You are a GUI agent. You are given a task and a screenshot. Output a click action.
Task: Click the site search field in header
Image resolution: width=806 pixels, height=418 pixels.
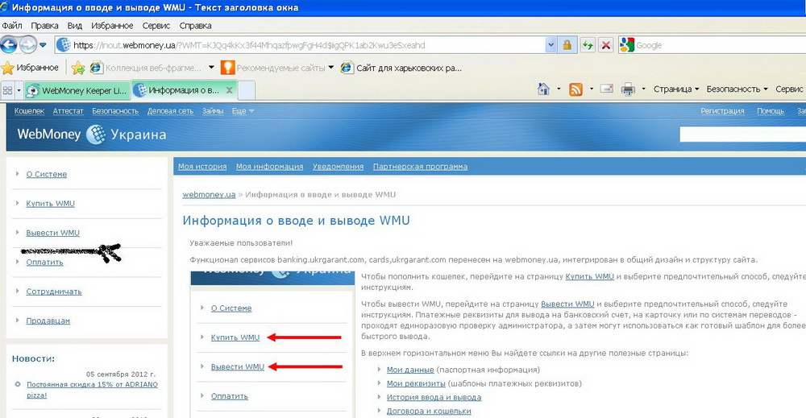pos(742,135)
